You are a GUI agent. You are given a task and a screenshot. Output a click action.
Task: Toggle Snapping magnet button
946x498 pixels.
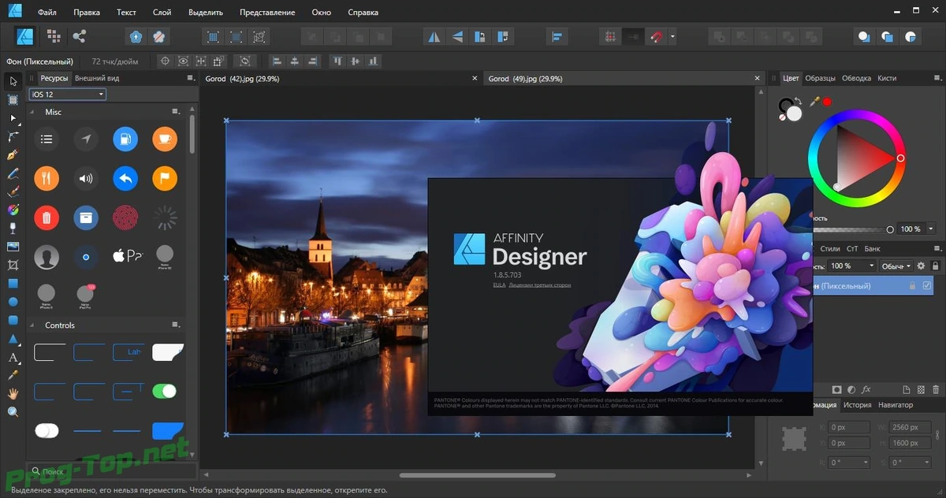point(656,36)
